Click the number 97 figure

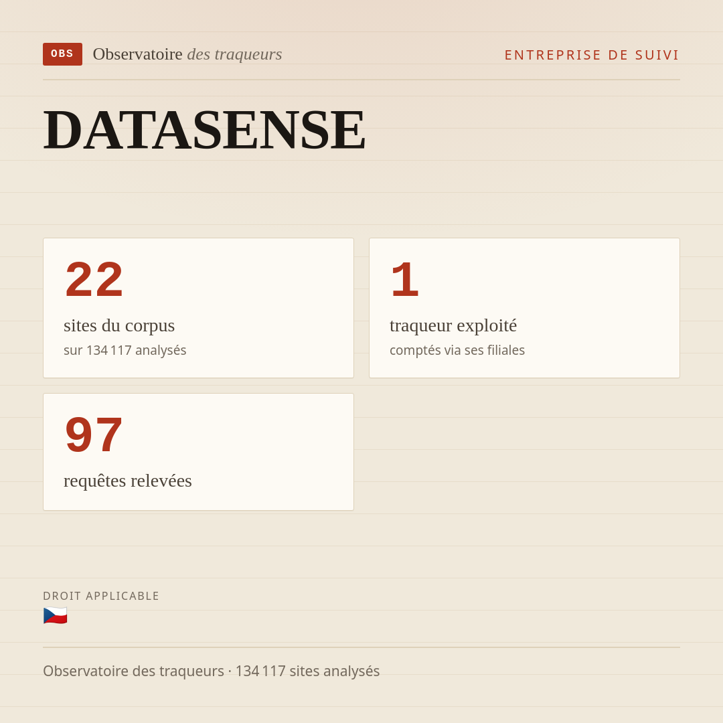[94, 435]
